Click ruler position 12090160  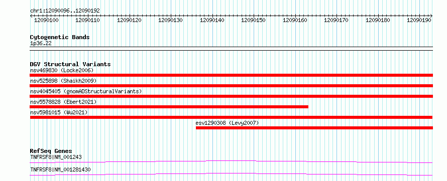(x=295, y=20)
